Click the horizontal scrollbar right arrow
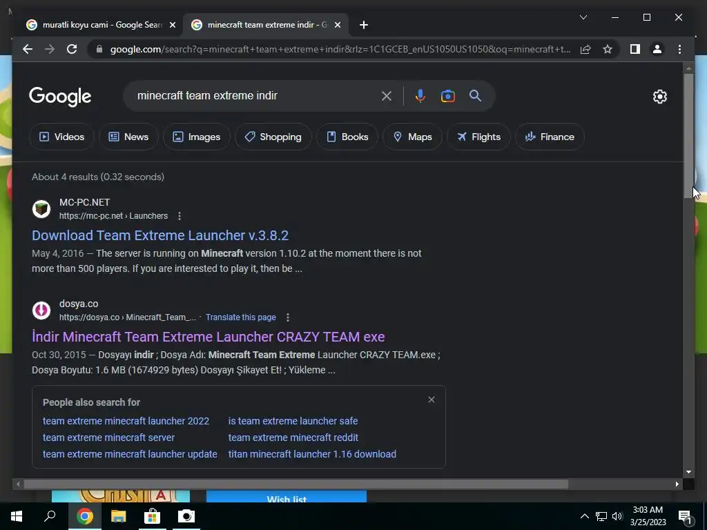This screenshot has width=707, height=530. 677,484
